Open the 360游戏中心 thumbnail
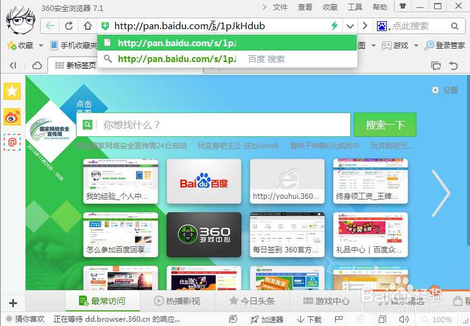 (x=204, y=235)
